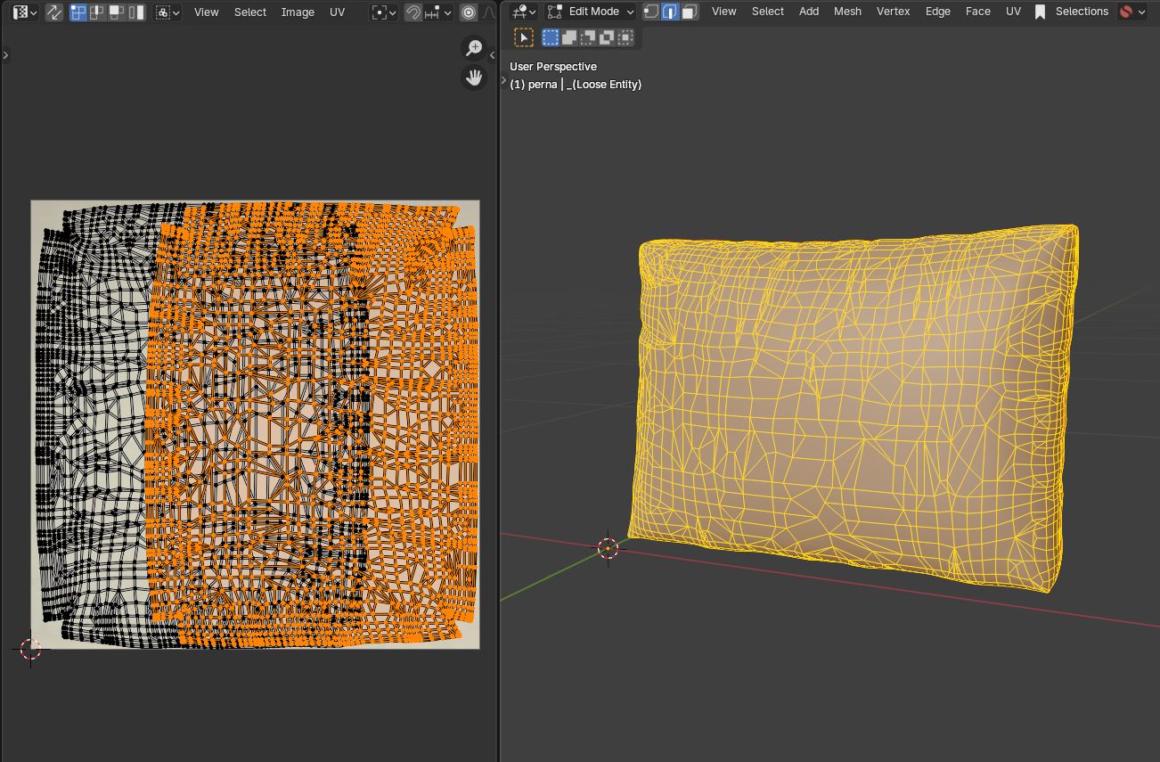Open the Vertex menu
This screenshot has height=762, width=1160.
click(x=893, y=12)
